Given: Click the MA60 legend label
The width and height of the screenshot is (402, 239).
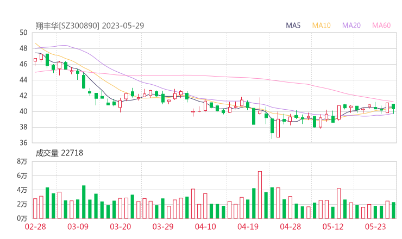Looking at the screenshot, I should tap(381, 26).
